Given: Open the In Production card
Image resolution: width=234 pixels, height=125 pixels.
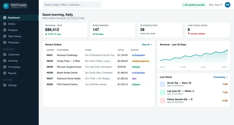Looking at the screenshot, I should pyautogui.click(x=160, y=30).
